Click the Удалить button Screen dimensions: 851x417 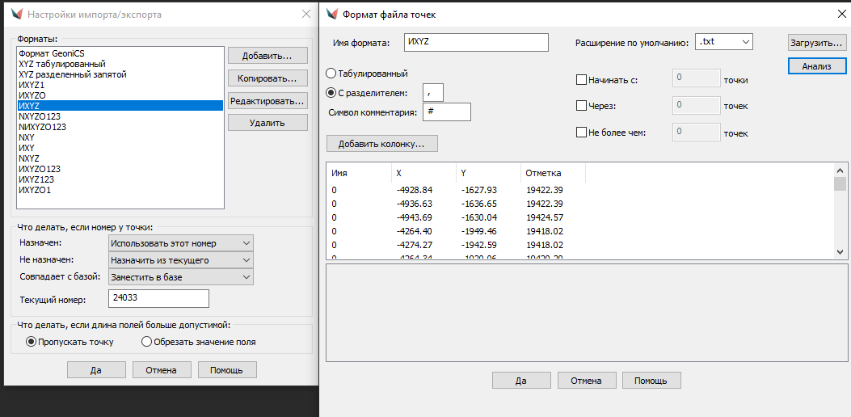(x=268, y=123)
